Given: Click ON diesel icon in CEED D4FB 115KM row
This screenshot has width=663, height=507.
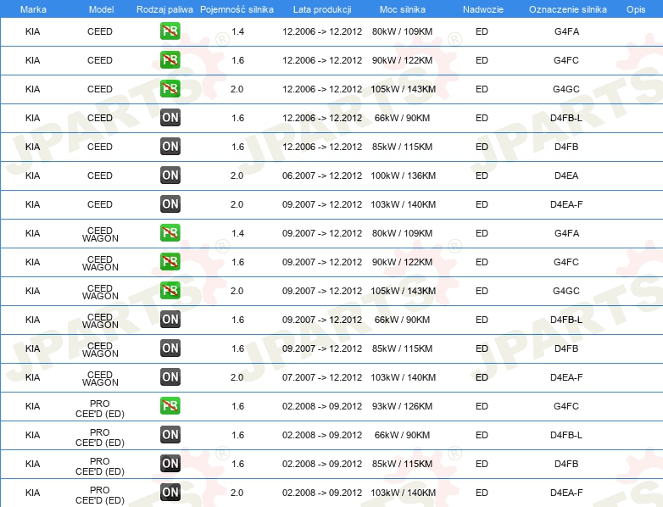Looking at the screenshot, I should 170,147.
